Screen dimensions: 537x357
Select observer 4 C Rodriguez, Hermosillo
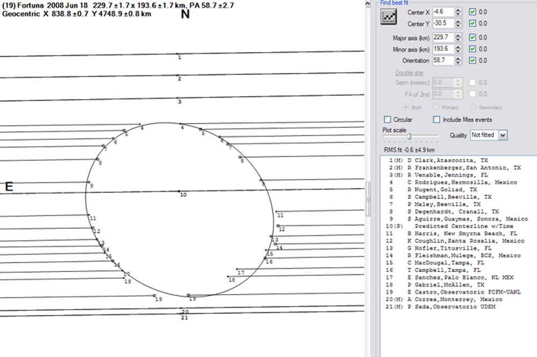451,182
